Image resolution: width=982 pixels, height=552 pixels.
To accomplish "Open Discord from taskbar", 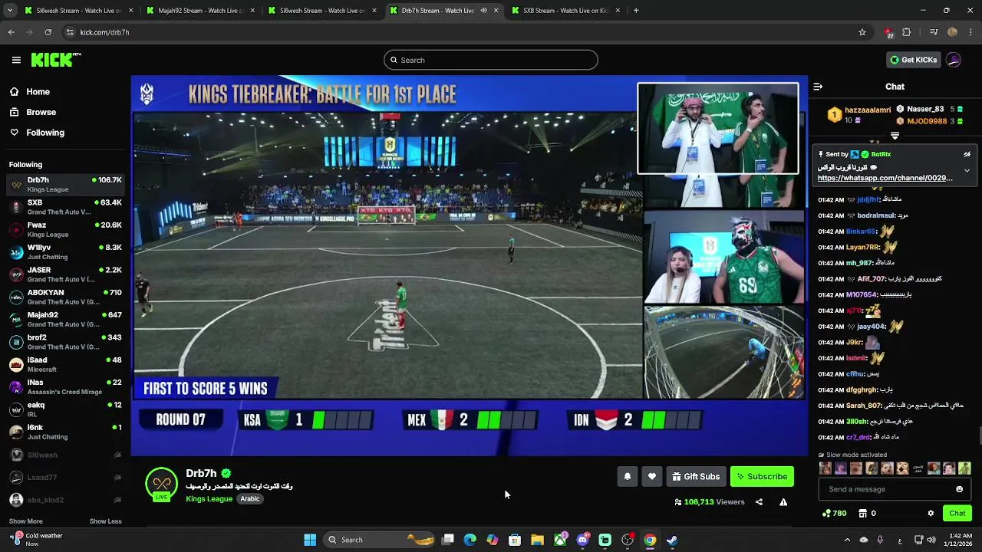I will pos(582,540).
